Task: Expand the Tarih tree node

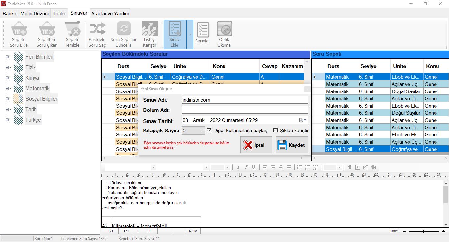Action: click(7, 109)
